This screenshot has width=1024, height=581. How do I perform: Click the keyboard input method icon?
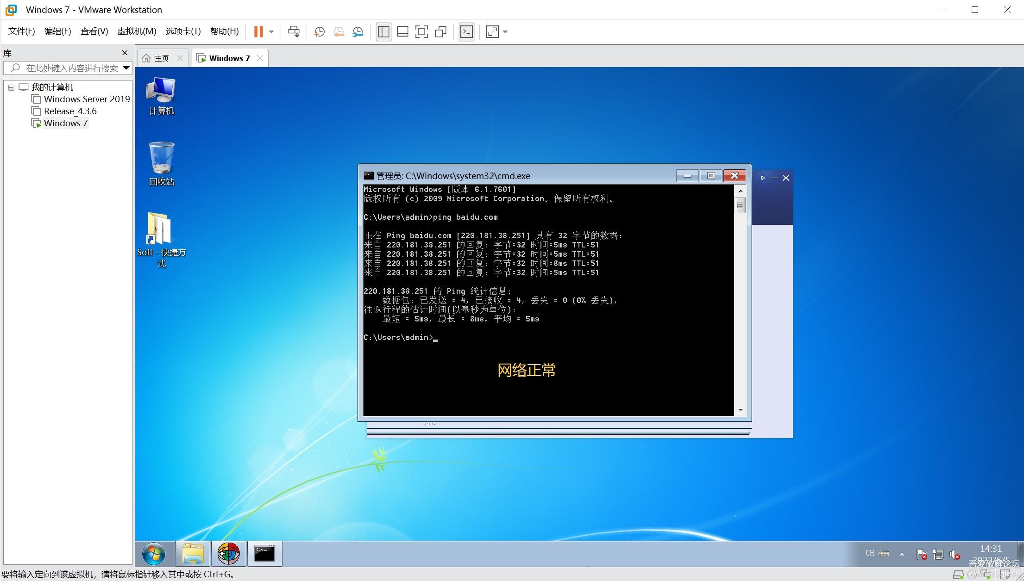coord(884,553)
